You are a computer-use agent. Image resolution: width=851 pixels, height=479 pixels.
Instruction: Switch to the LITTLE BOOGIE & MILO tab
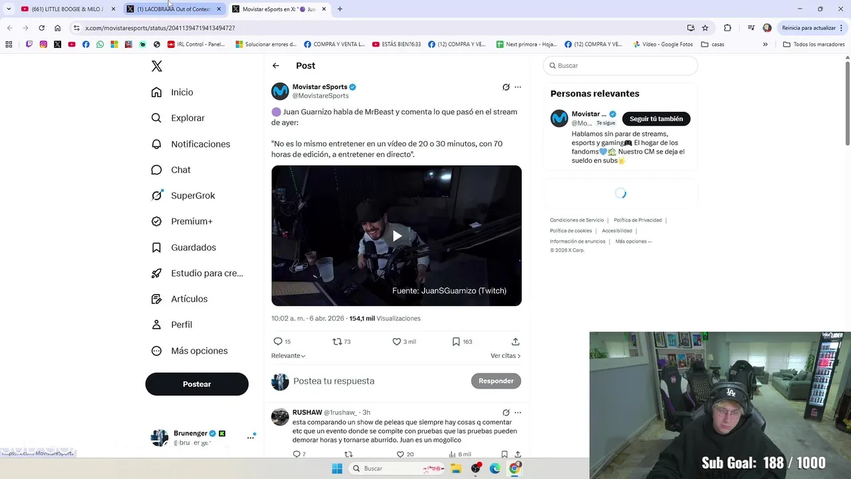(68, 9)
